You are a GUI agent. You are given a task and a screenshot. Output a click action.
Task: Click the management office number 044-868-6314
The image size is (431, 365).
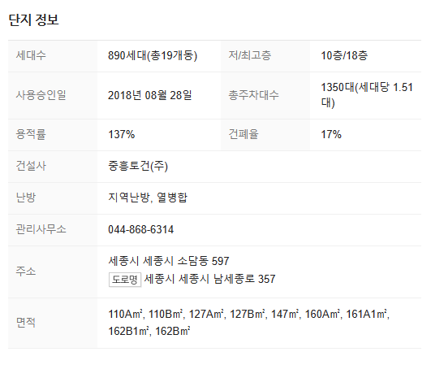(x=140, y=229)
